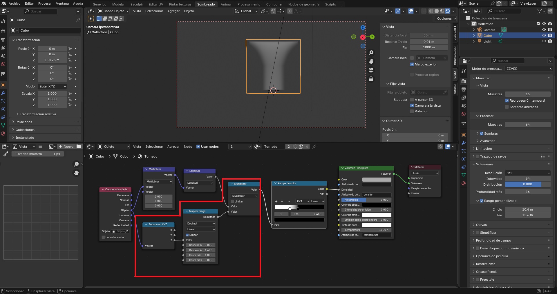Duplicate the Tornado material with new-copy icon
Image resolution: width=557 pixels, height=294 pixels.
[x=301, y=147]
